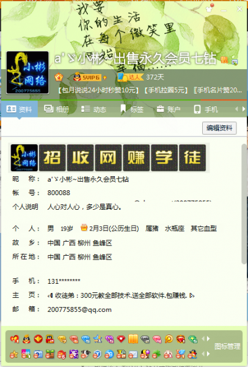Screen dimensions: 248x367
Task: Show next tabs with right arrow
Action: pyautogui.click(x=244, y=109)
